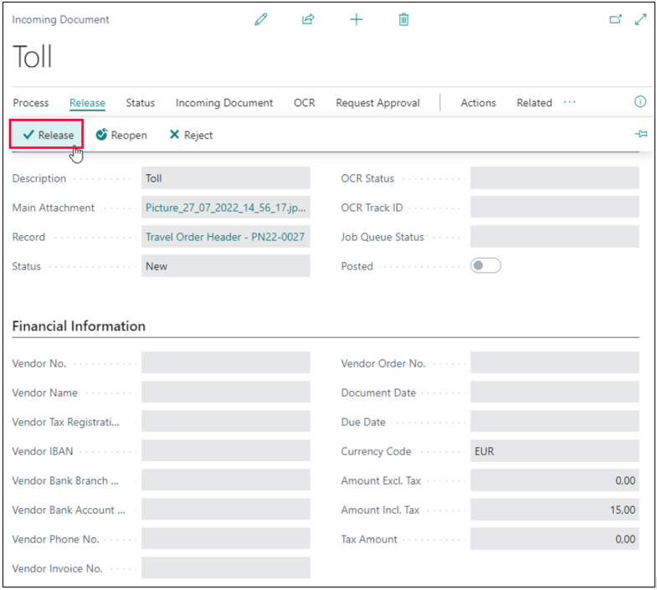Click the Incoming Document caption text
Screen dimensions: 657x590
(60, 20)
